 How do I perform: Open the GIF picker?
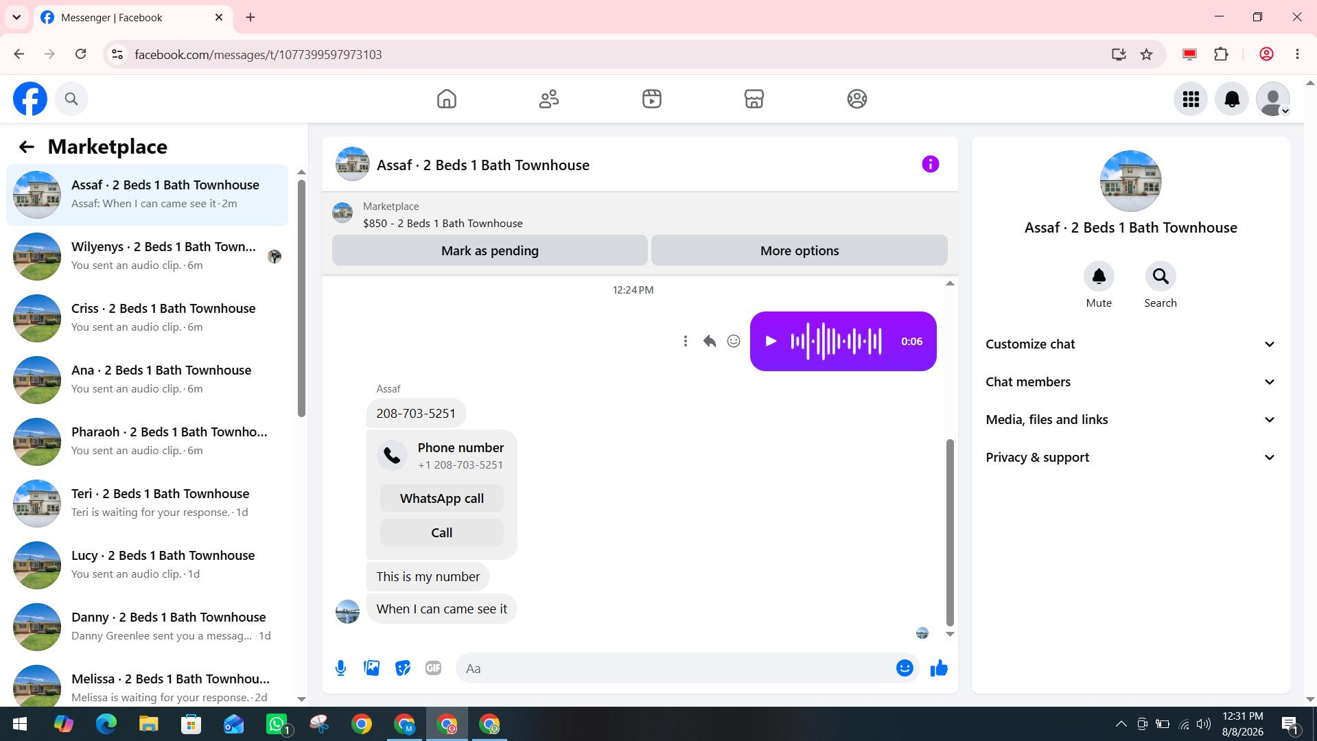(x=433, y=668)
